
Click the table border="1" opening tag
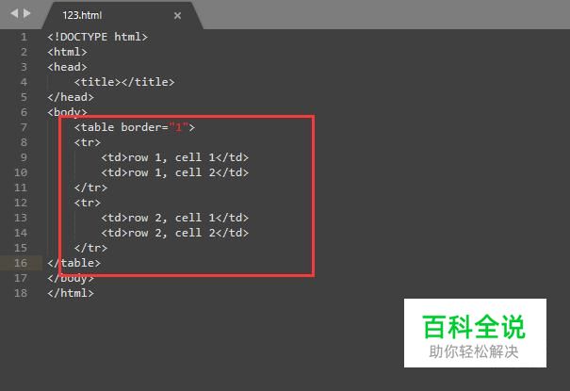[x=135, y=127]
